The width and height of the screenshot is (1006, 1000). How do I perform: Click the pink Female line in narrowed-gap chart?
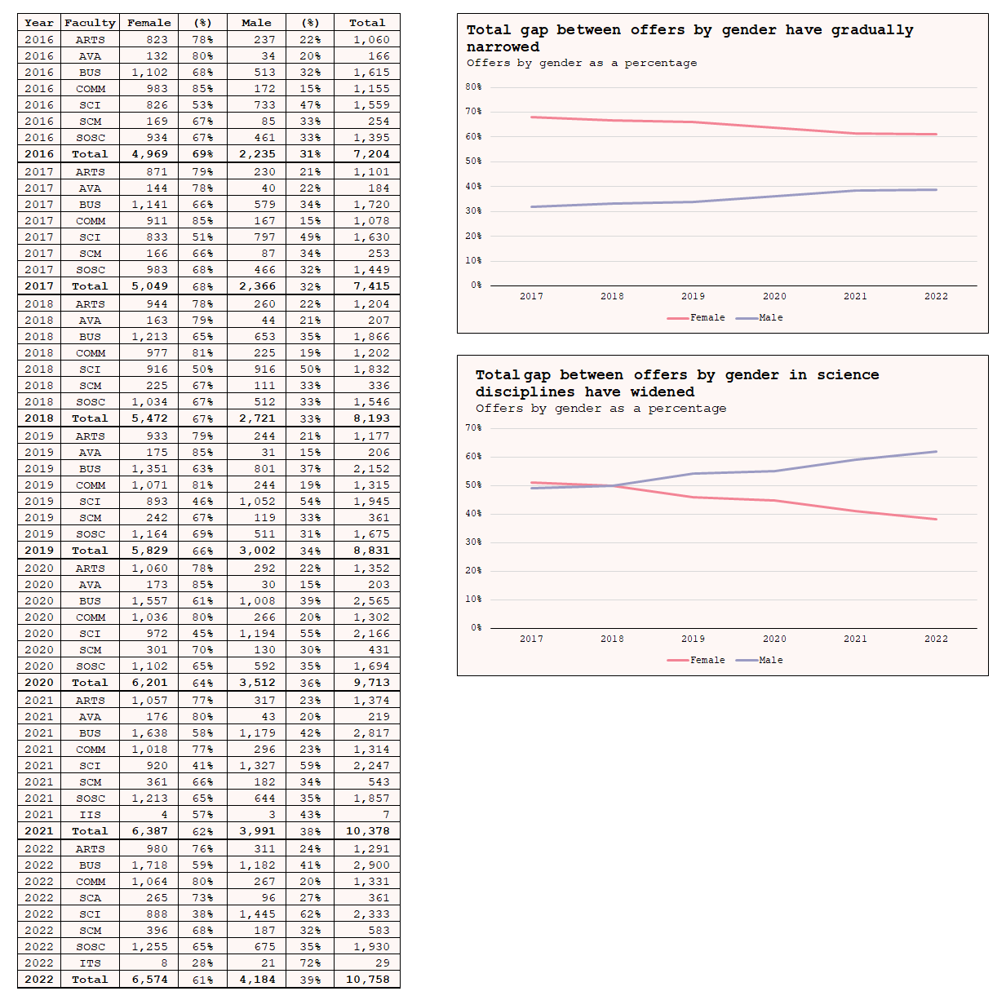coord(734,126)
